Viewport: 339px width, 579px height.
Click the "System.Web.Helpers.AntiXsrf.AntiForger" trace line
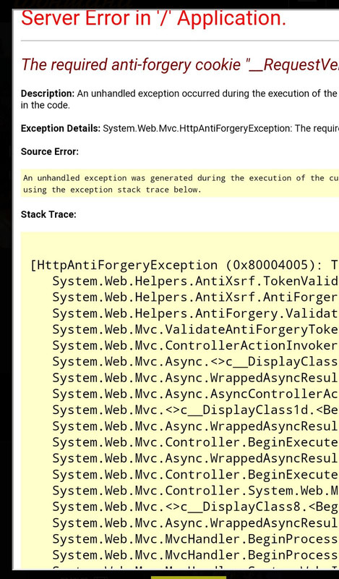(x=195, y=297)
